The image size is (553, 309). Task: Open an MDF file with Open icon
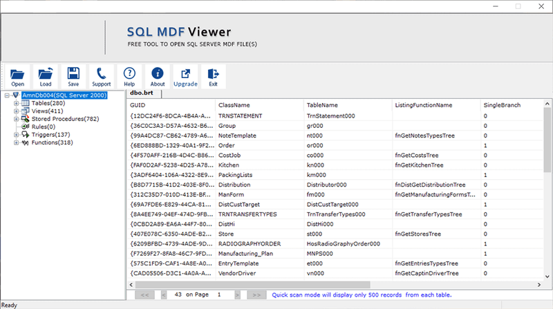pos(17,77)
